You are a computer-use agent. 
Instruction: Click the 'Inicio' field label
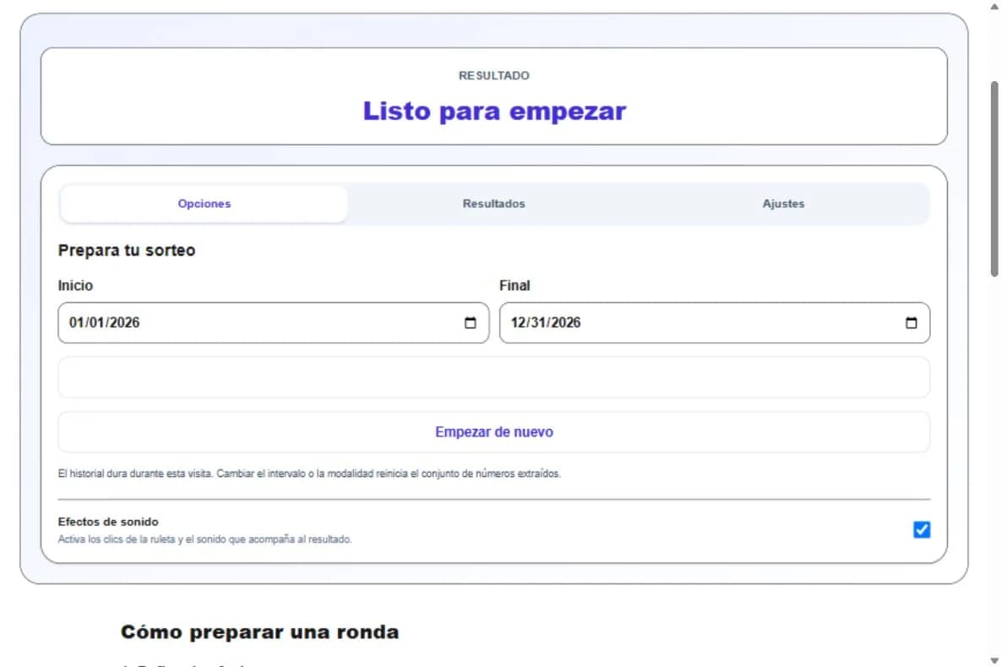tap(75, 285)
